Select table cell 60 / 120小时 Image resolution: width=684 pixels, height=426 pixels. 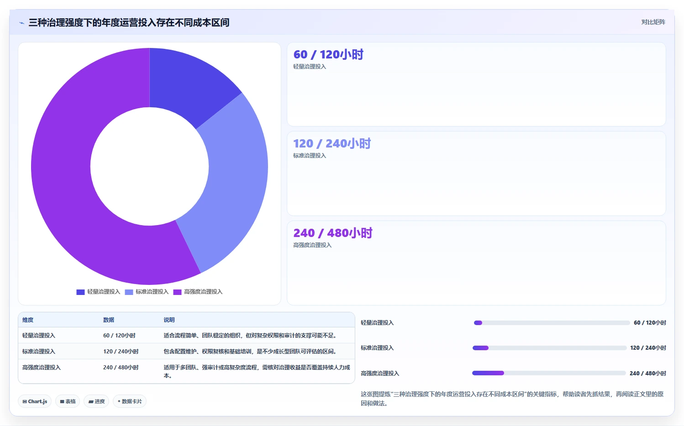(119, 336)
